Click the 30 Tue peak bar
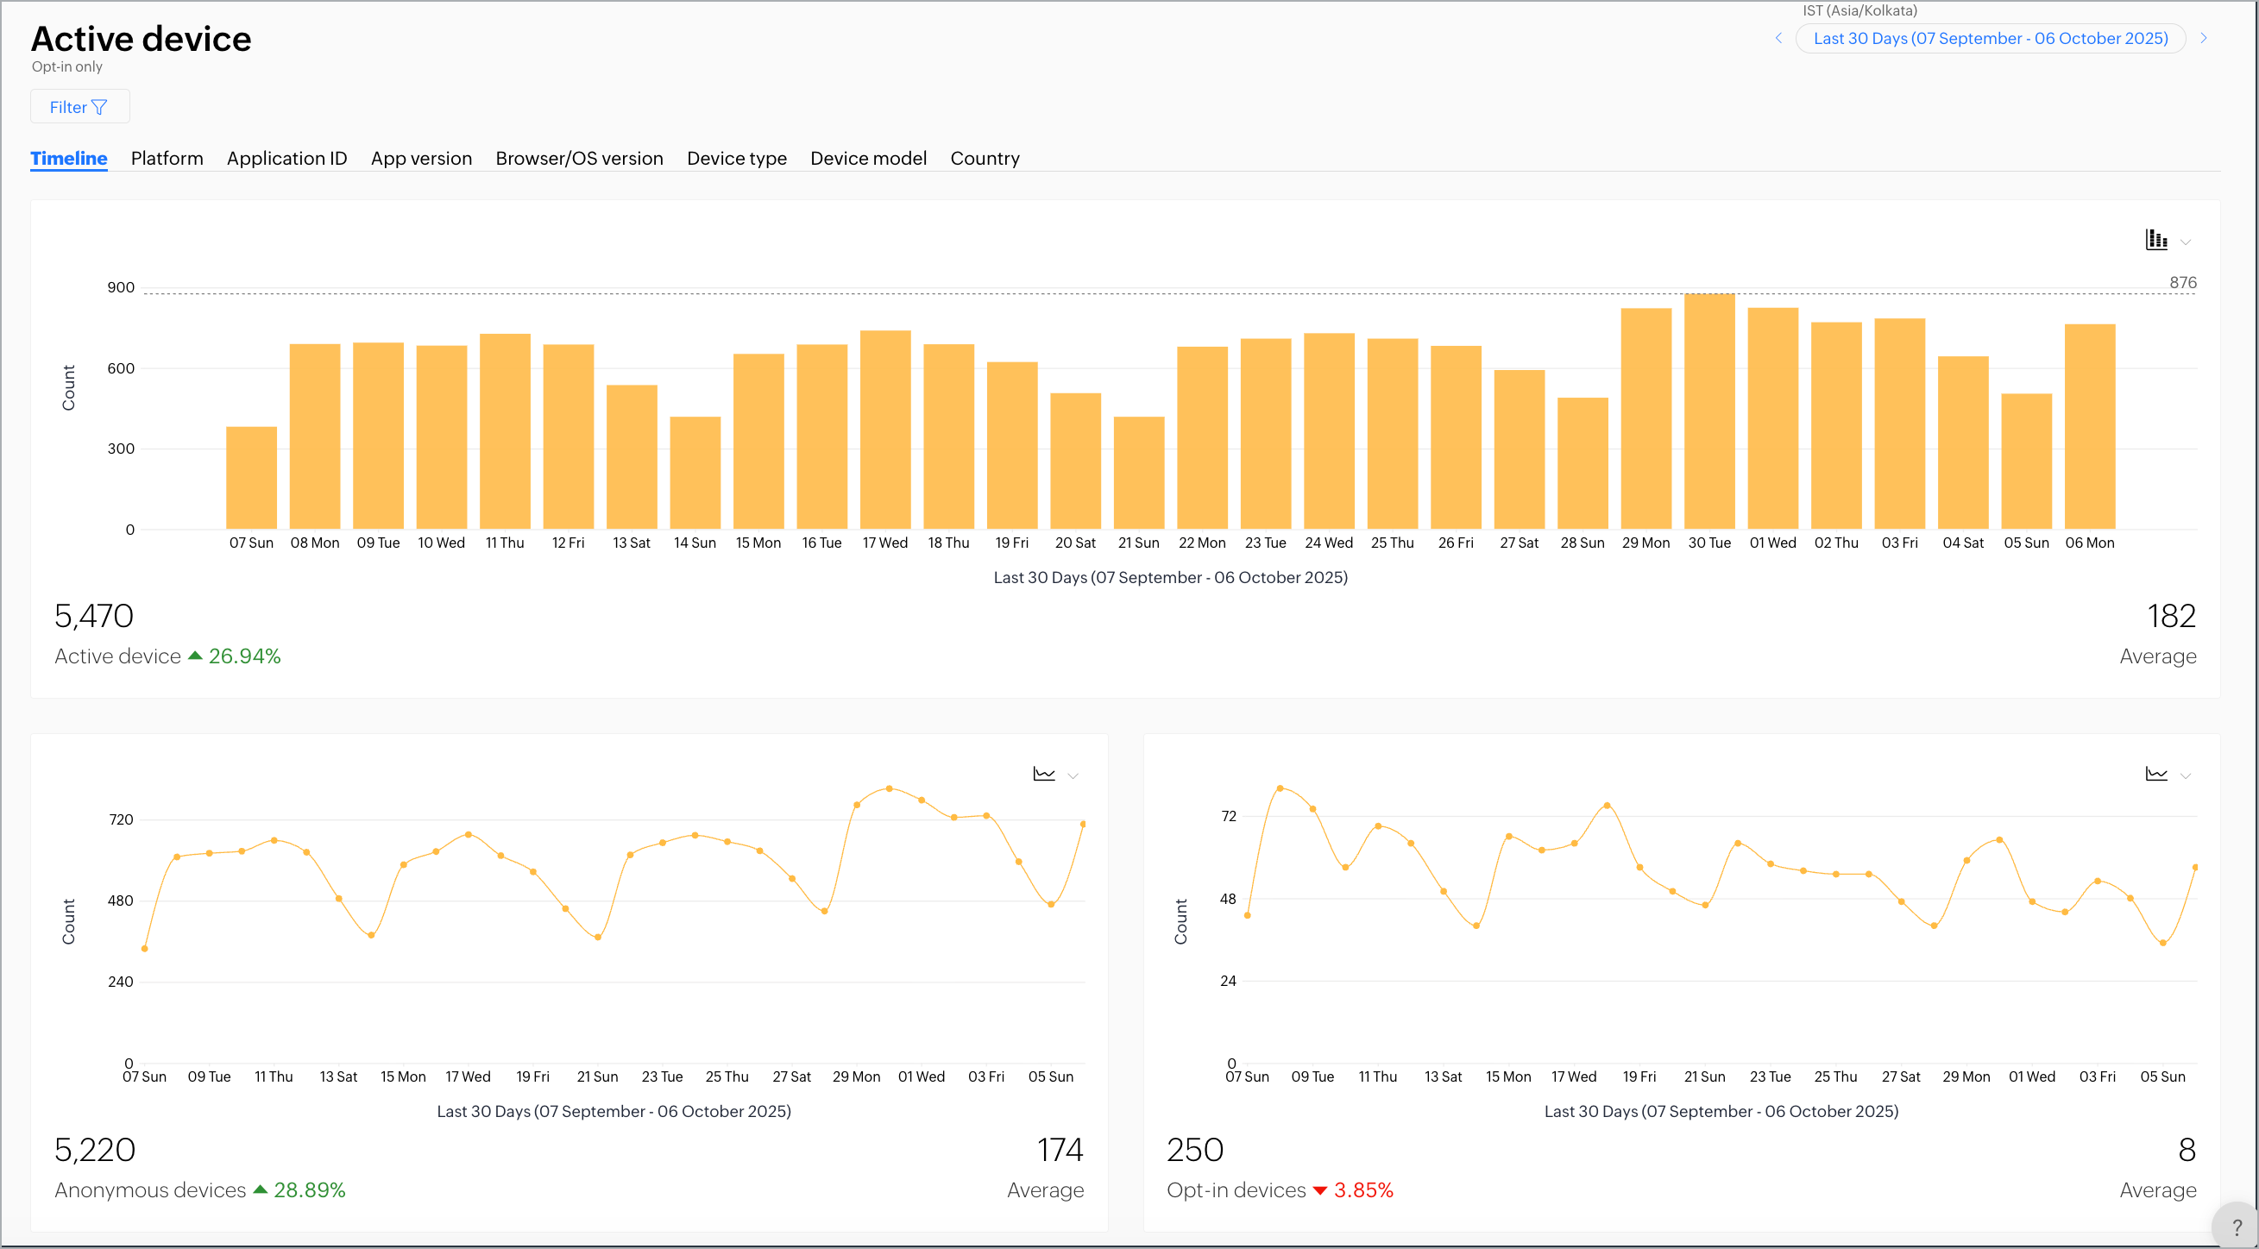Image resolution: width=2259 pixels, height=1249 pixels. (1708, 412)
